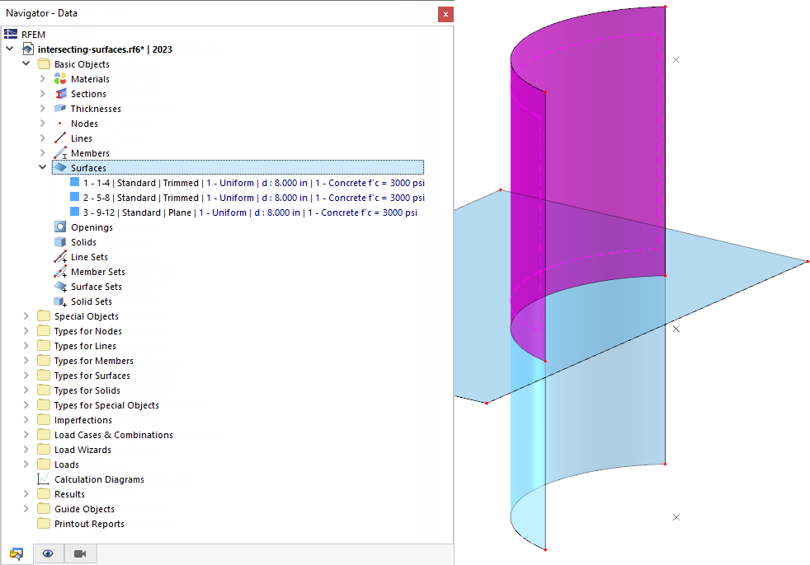Click the Openings icon

[60, 227]
